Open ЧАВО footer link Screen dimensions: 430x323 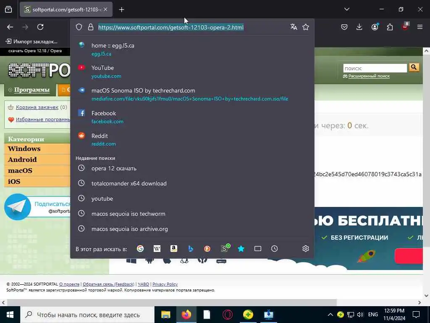point(144,284)
